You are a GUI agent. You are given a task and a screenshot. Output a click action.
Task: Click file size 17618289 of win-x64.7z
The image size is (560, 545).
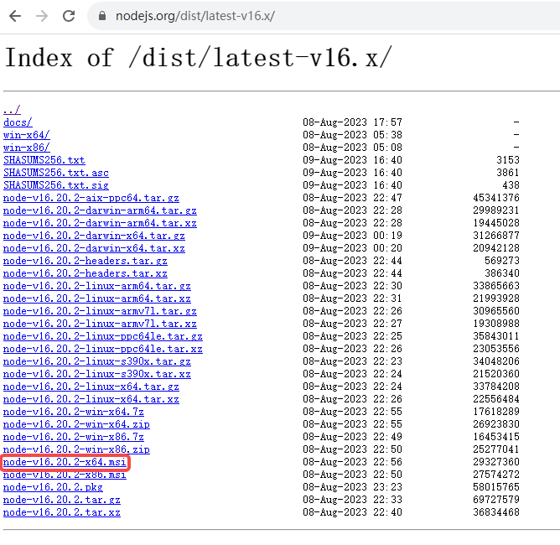(x=496, y=412)
